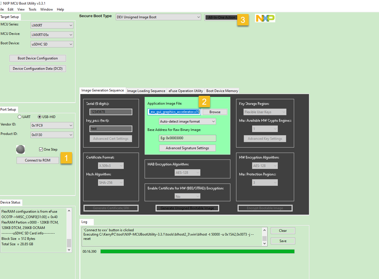Click the NXP logo icon
The image size is (379, 279).
coord(265,18)
